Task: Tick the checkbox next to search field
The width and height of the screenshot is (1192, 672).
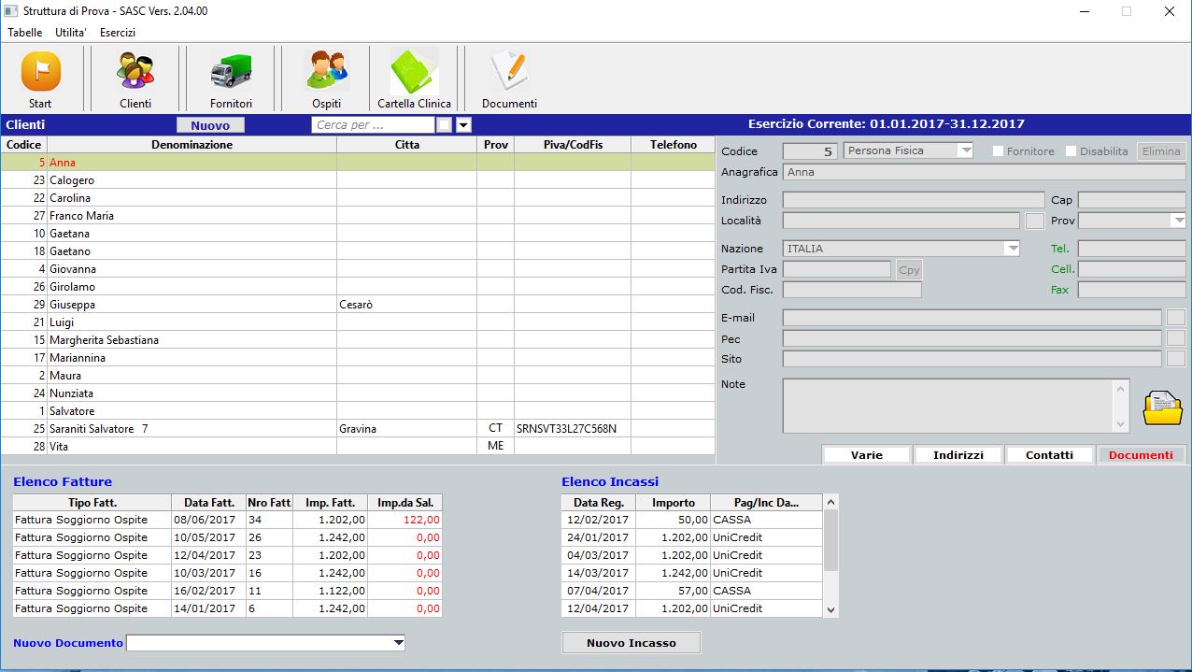Action: [445, 125]
